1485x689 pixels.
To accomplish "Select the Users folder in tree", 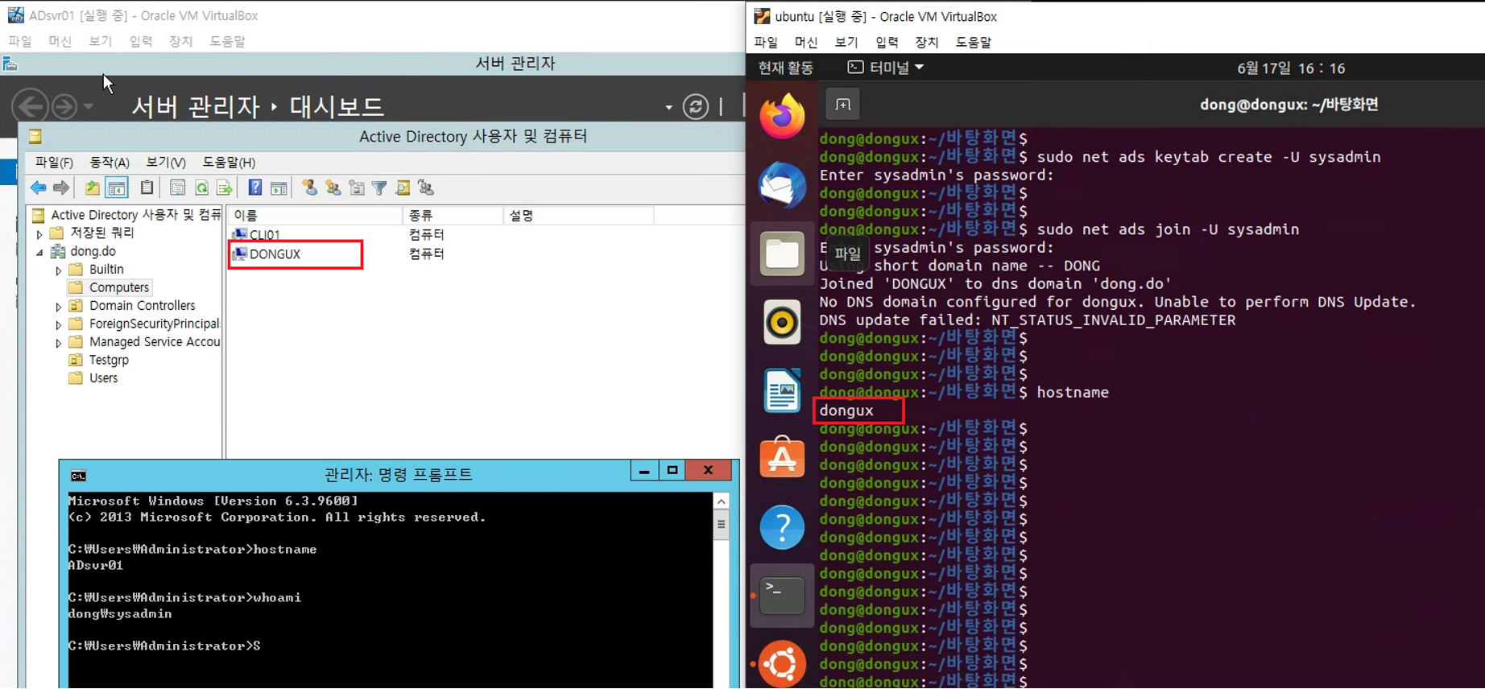I will [103, 378].
